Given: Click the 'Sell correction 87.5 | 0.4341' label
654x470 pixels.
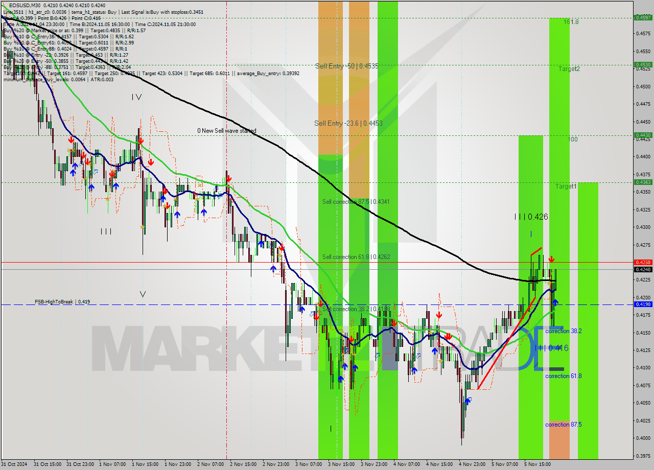Looking at the screenshot, I should 356,202.
